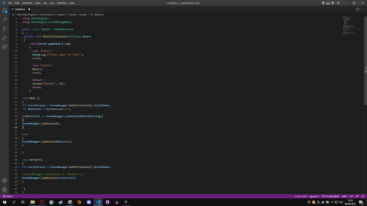Open the editor more actions ellipsis menu

363,9
